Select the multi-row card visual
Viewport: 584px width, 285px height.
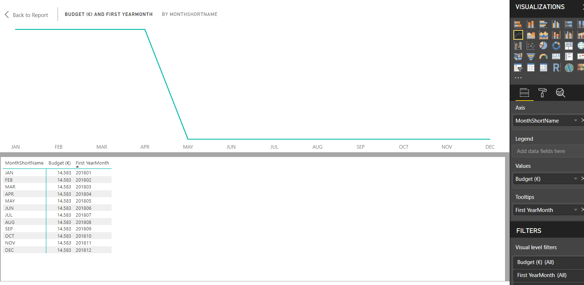point(569,57)
